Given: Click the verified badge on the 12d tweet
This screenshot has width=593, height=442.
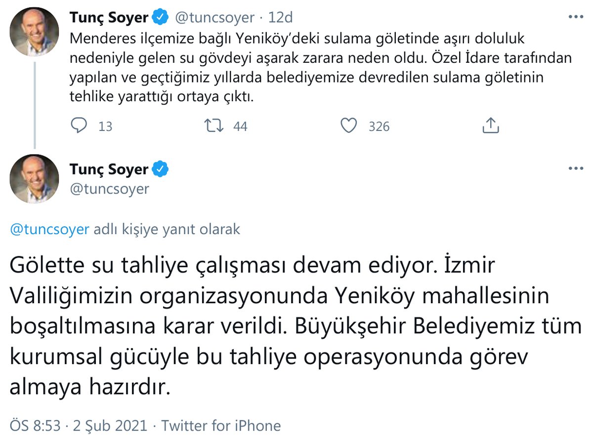Looking at the screenshot, I should 160,18.
